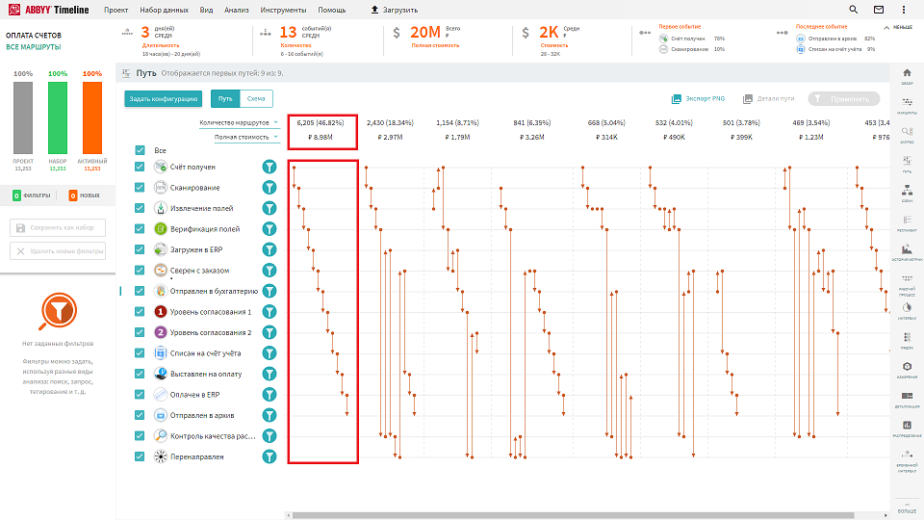Uncheck Счёт получен event checkbox
924x520 pixels.
(140, 167)
